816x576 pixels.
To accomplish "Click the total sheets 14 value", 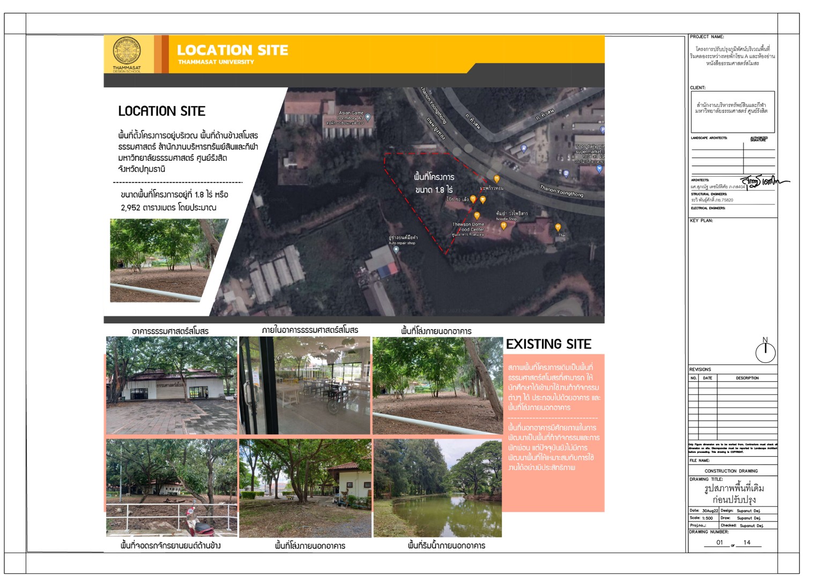I will pyautogui.click(x=747, y=542).
